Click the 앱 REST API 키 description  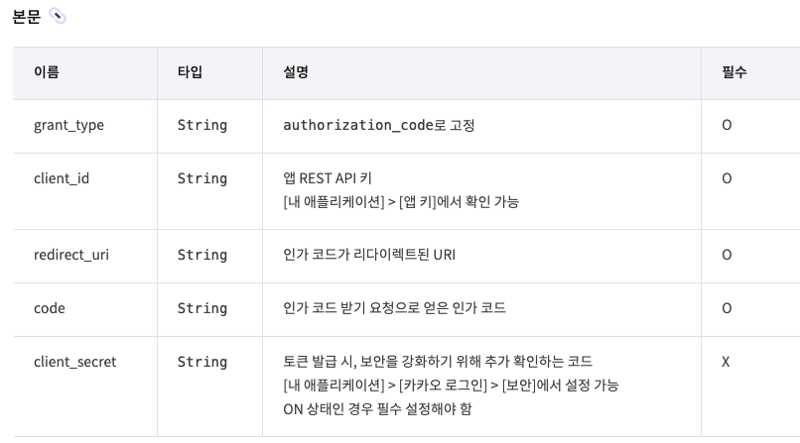coord(327,178)
